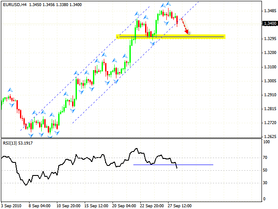Click the RSI scale value 70
The height and width of the screenshot is (209, 278).
click(x=265, y=158)
